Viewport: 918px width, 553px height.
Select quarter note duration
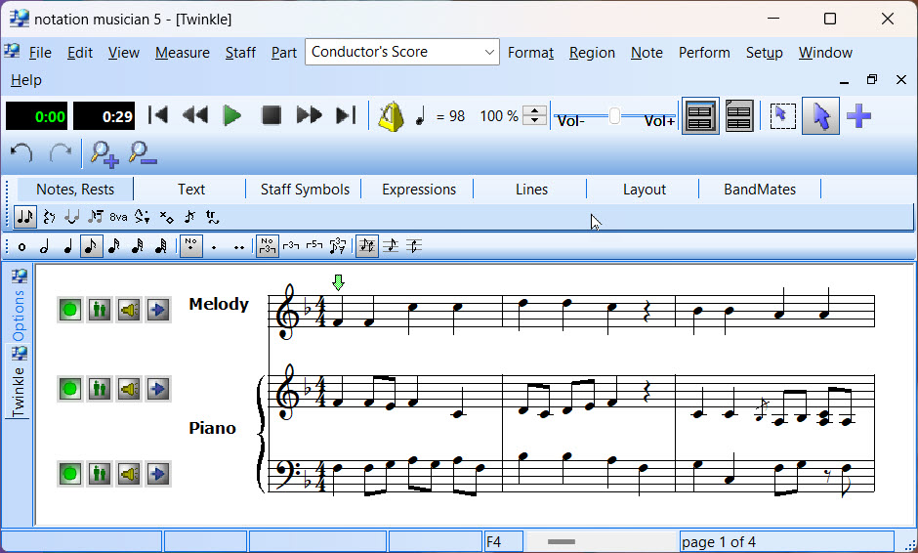click(x=68, y=246)
